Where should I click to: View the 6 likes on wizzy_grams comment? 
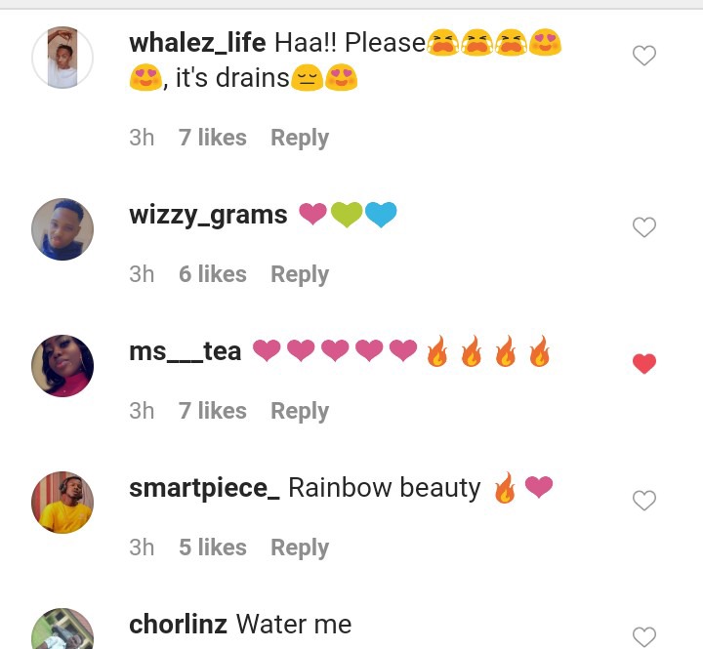(x=213, y=274)
